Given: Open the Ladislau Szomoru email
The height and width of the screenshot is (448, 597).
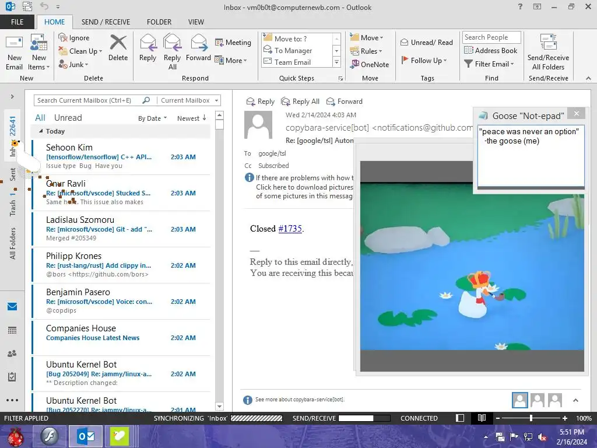Looking at the screenshot, I should [x=121, y=229].
